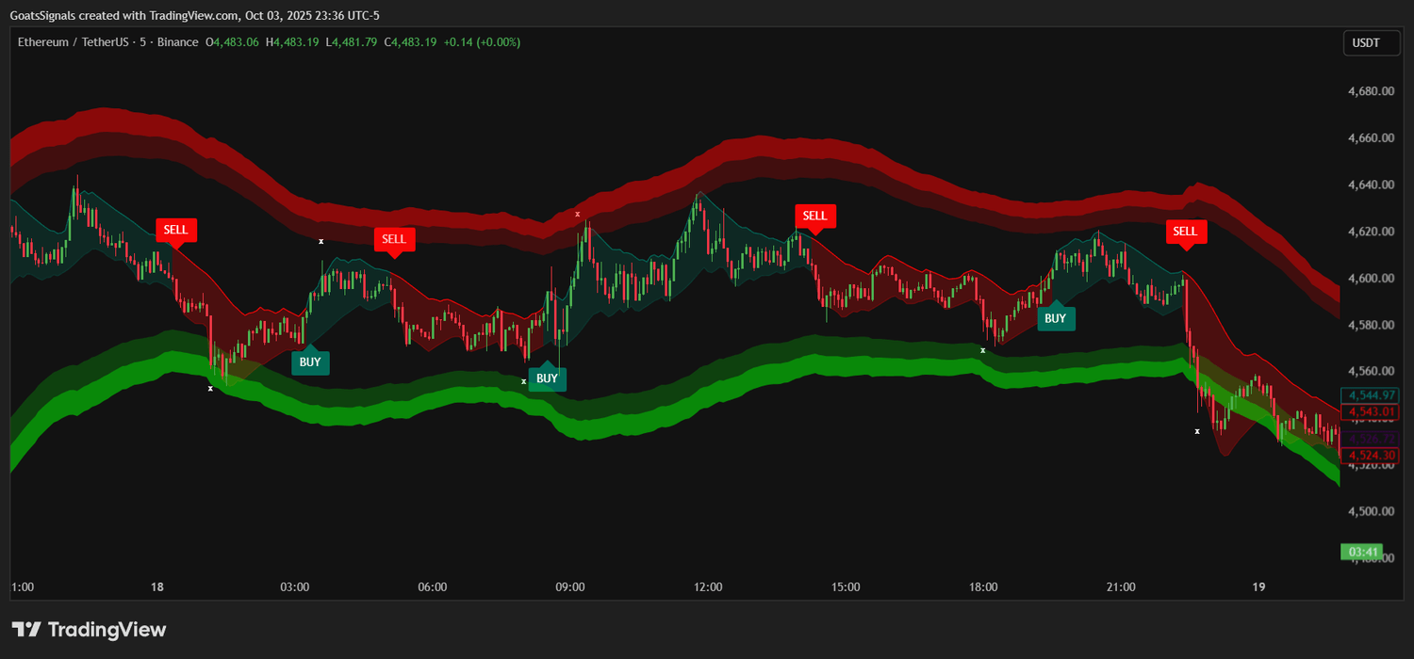Click the open value O4,483.06
This screenshot has width=1414, height=659.
coord(233,42)
